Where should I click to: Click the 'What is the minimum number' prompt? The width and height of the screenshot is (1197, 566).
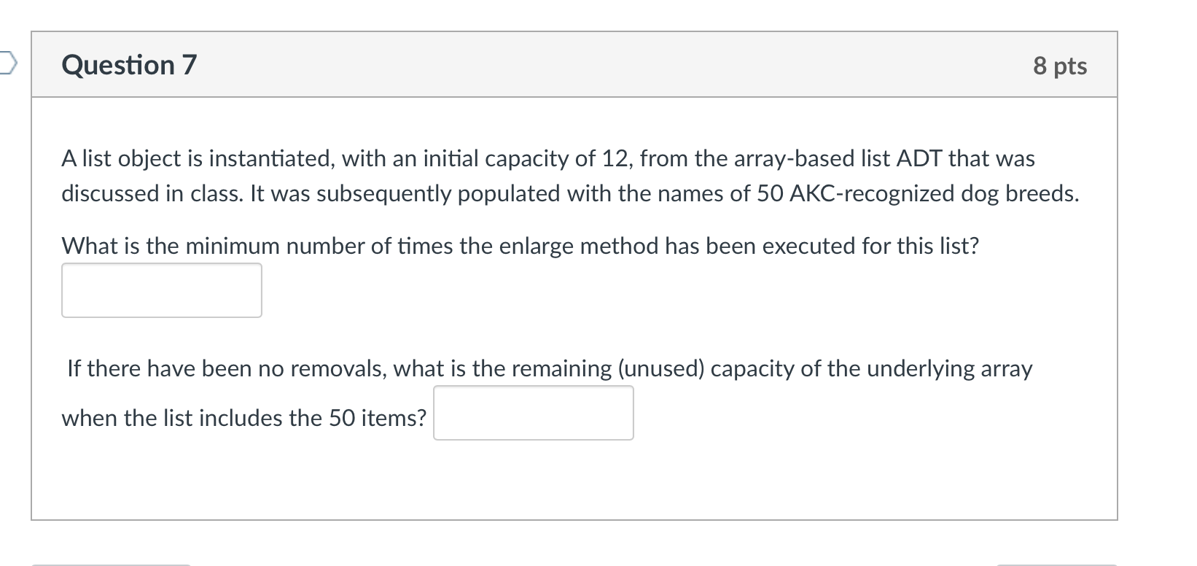[x=520, y=246]
